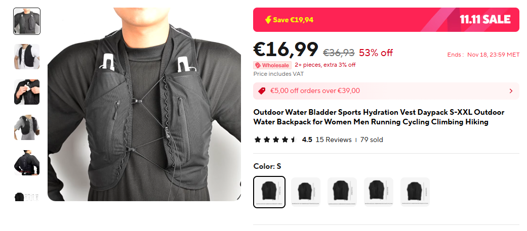Image resolution: width=527 pixels, height=231 pixels.
Task: Open the 15 Reviews link
Action: click(x=334, y=140)
